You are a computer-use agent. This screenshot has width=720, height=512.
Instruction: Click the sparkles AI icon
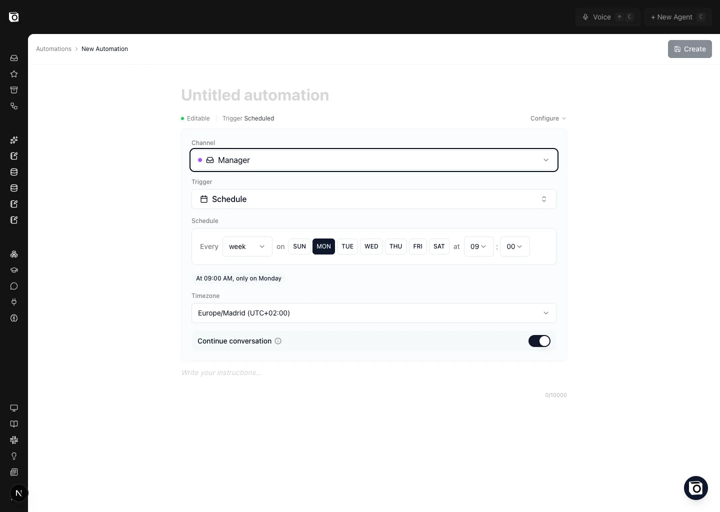pos(14,140)
